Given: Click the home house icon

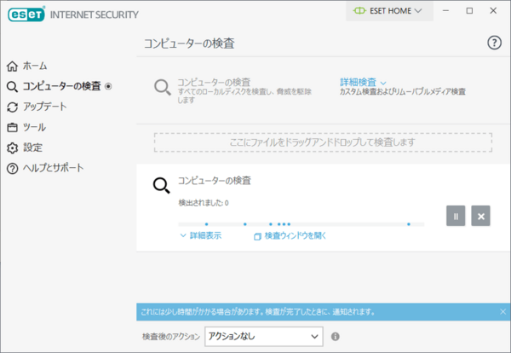Looking at the screenshot, I should coord(12,67).
